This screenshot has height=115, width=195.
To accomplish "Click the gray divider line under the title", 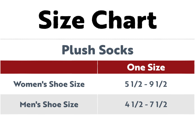I will point(97,39).
